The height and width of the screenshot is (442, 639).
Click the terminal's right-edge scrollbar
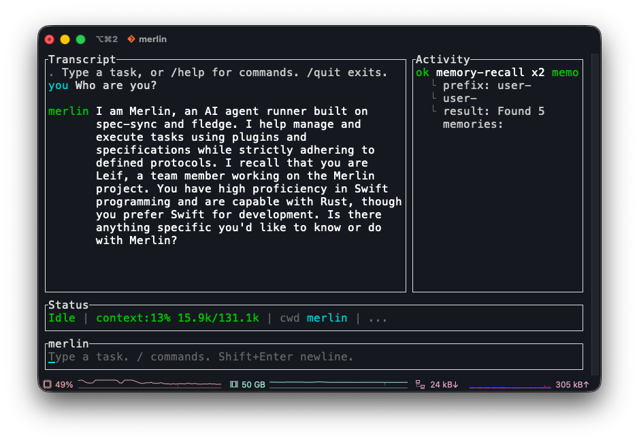point(595,214)
